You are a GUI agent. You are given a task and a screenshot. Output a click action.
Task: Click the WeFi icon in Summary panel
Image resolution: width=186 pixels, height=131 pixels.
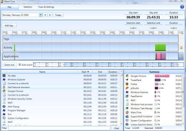(x=127, y=100)
